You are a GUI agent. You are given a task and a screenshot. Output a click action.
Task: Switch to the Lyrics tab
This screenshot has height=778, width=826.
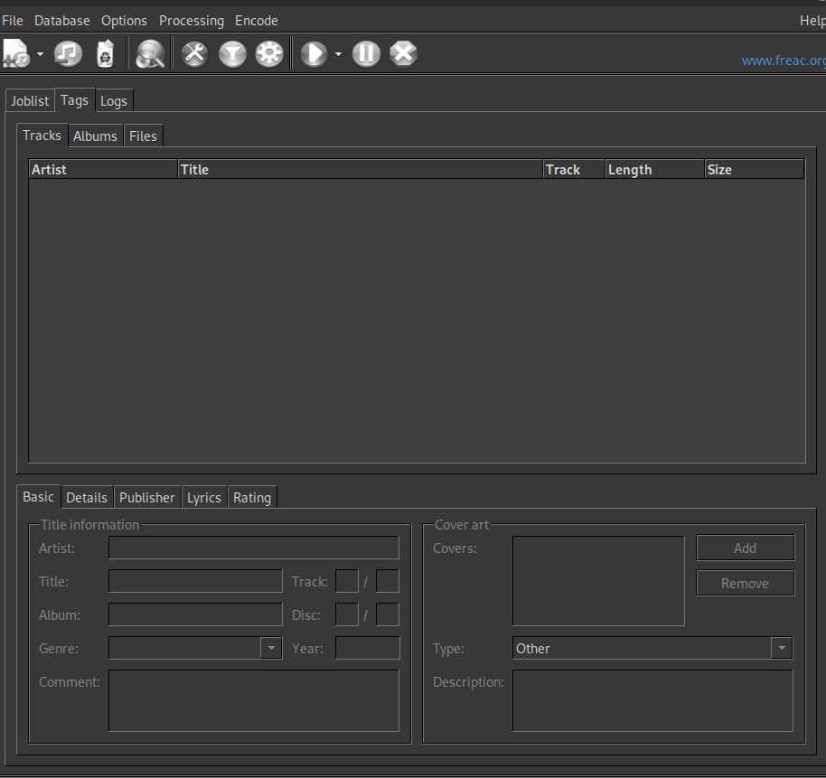point(204,497)
